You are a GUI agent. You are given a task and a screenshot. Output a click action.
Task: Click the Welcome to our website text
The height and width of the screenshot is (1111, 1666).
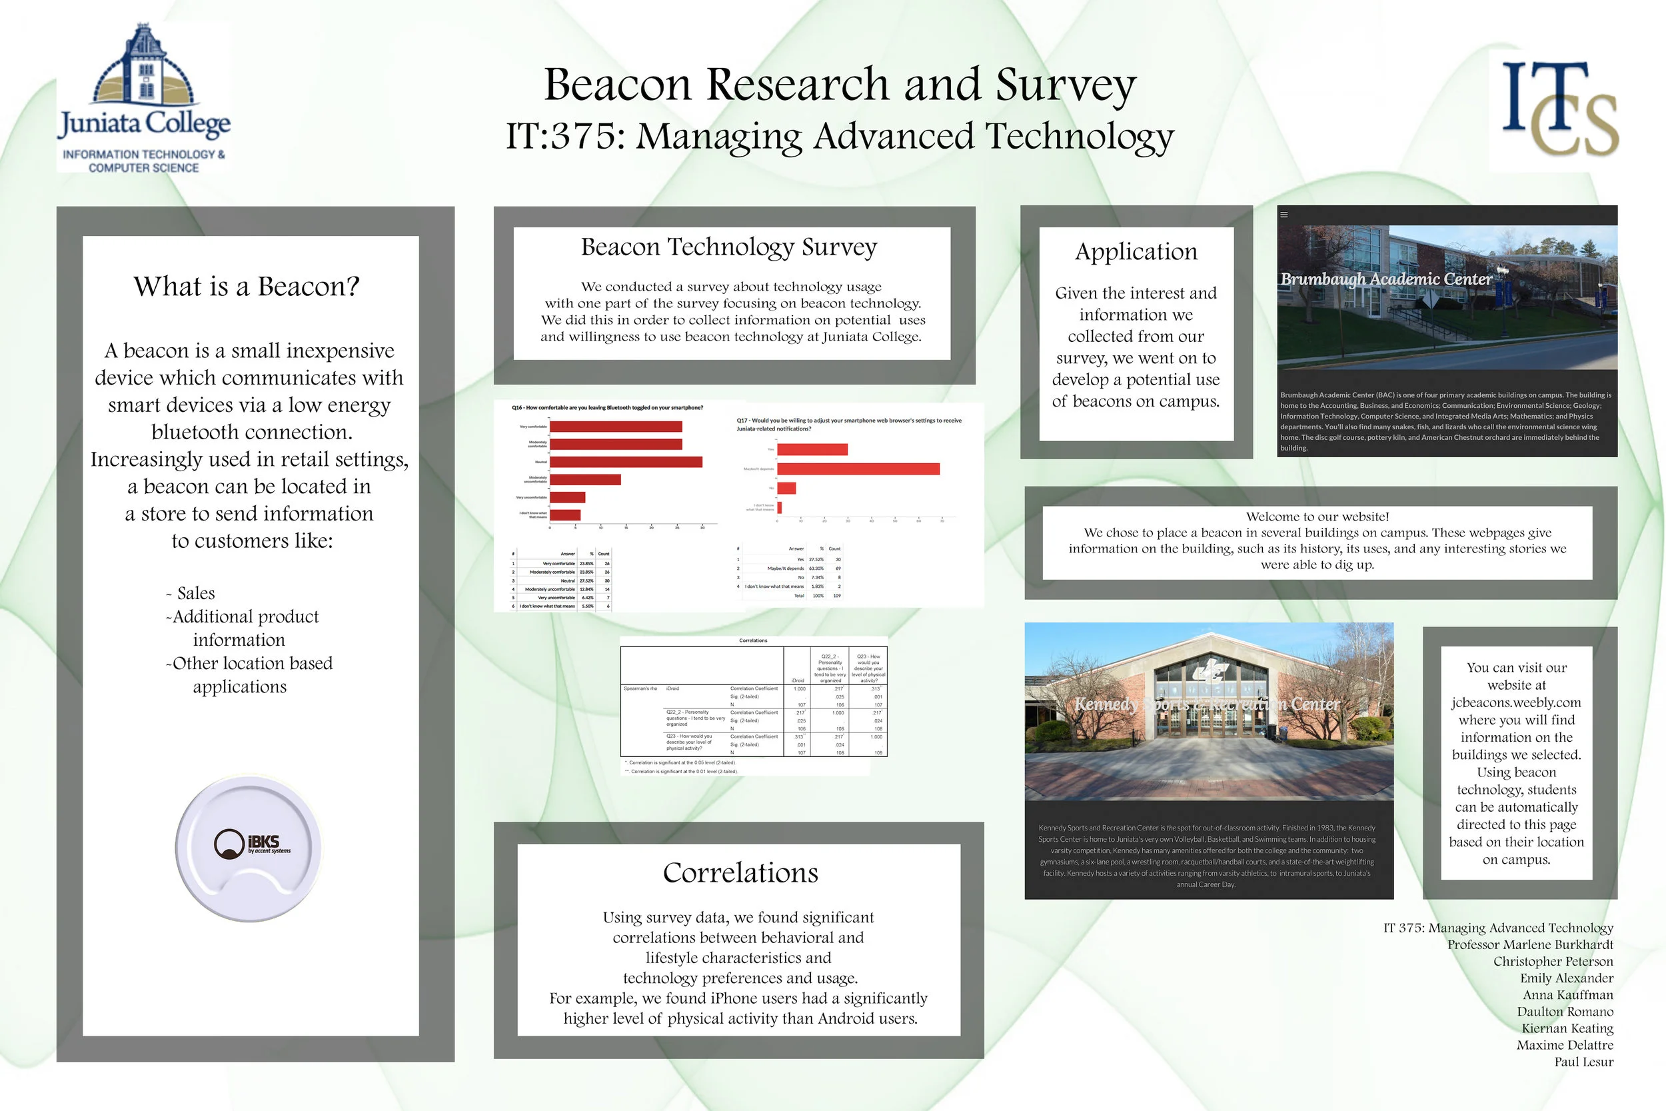(x=1317, y=517)
